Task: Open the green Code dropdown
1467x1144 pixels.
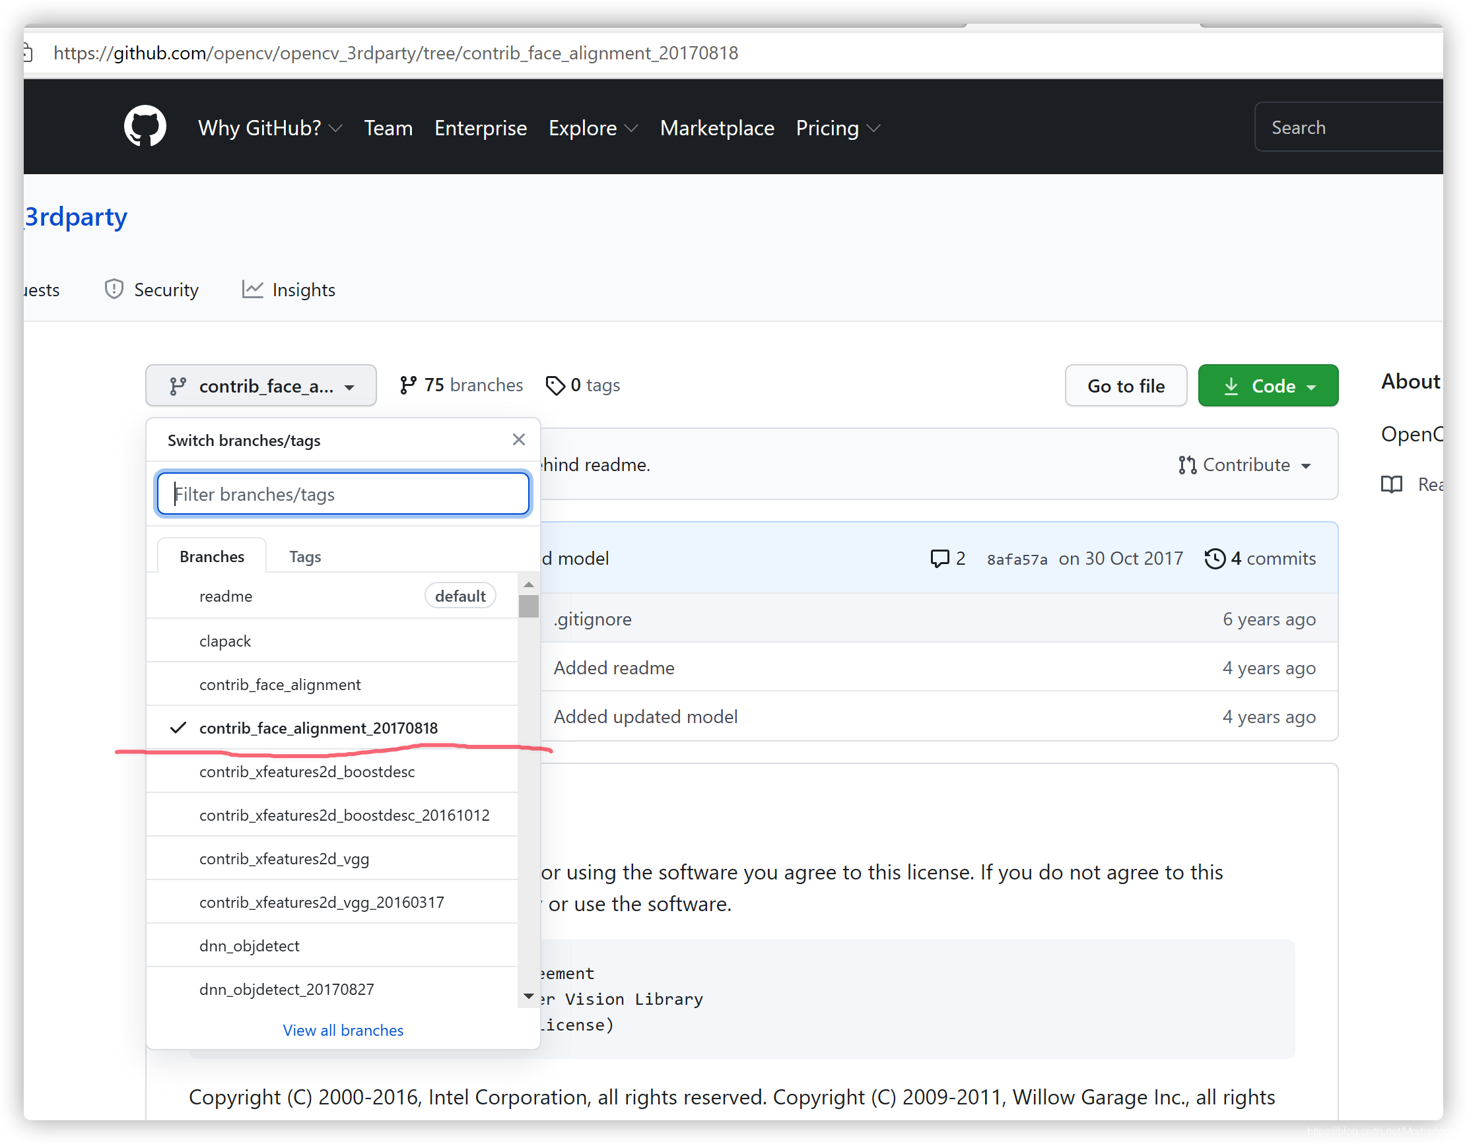Action: [1268, 386]
